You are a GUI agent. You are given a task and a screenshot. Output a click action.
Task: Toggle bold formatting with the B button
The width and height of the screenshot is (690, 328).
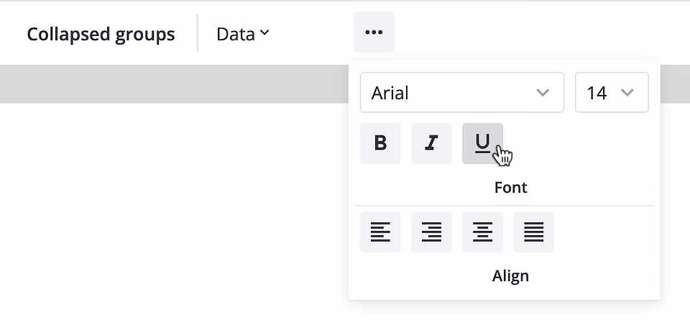coord(380,144)
